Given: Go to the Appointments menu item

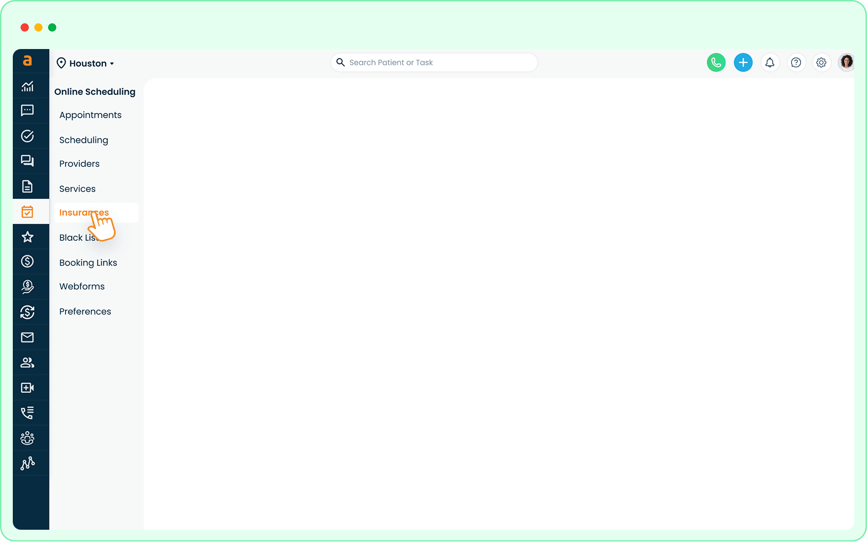Looking at the screenshot, I should [90, 115].
